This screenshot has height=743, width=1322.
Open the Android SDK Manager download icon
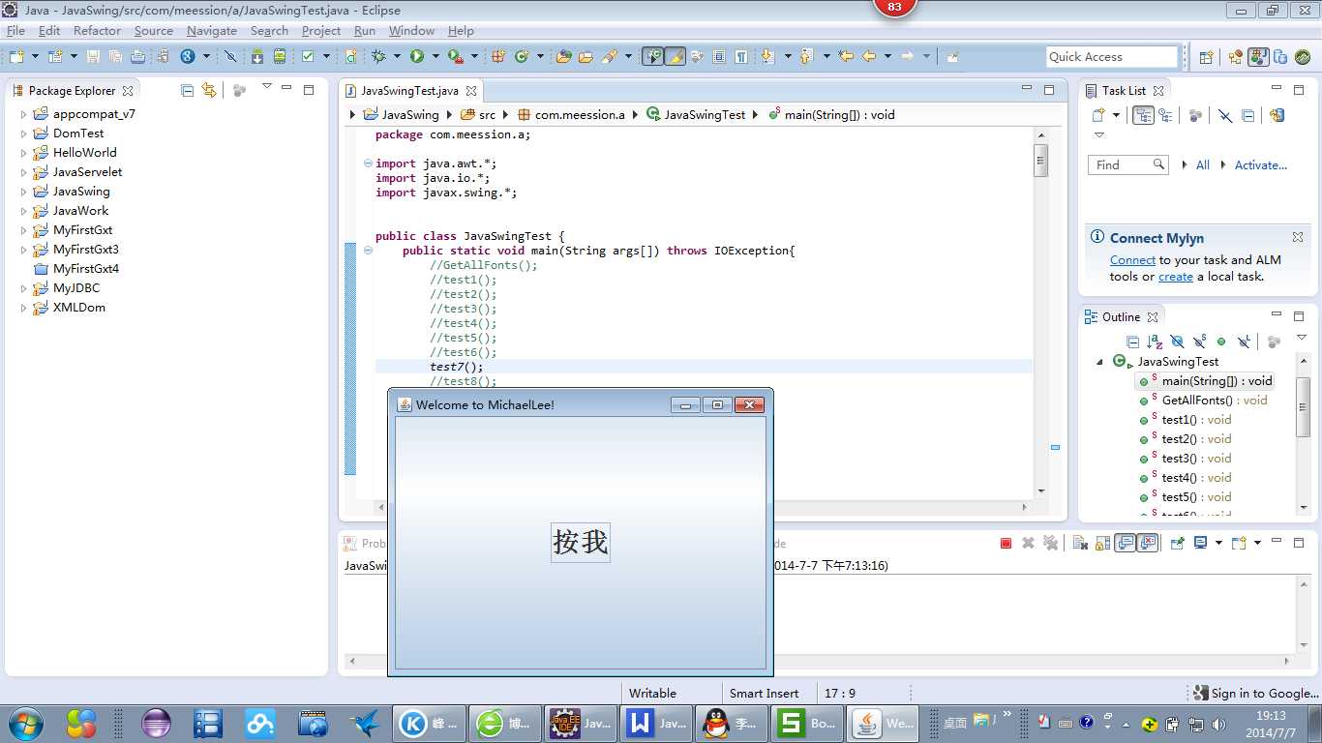coord(257,57)
